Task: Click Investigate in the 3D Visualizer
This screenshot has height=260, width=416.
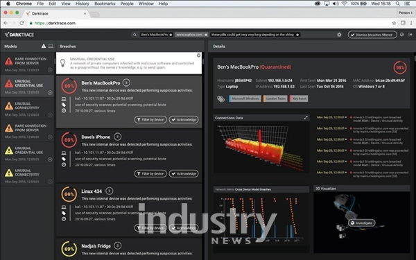Action: click(361, 223)
